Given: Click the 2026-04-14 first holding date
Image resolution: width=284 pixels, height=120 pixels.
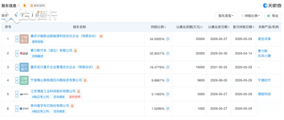Looking at the screenshot, I should (243, 53).
